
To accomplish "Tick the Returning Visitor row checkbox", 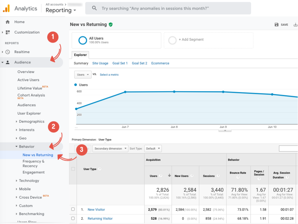I will coord(73,218).
